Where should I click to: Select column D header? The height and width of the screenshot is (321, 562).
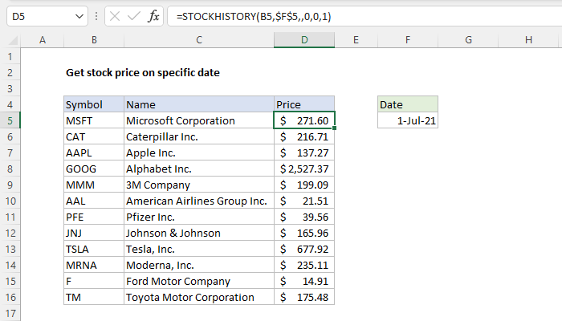(304, 40)
